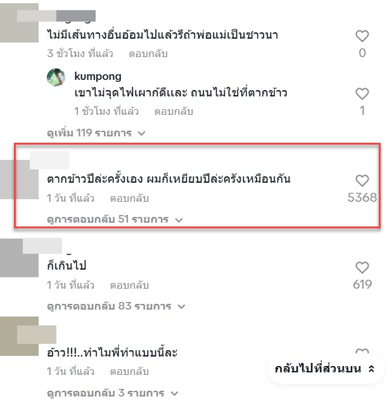Screen dimensions: 387x406
Task: Reply to the ก็เกินไป comment
Action: (x=129, y=285)
